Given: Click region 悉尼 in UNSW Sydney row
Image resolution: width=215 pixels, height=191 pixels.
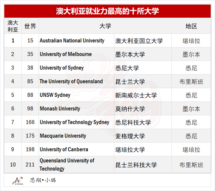Looking at the screenshot, I should click(191, 95).
